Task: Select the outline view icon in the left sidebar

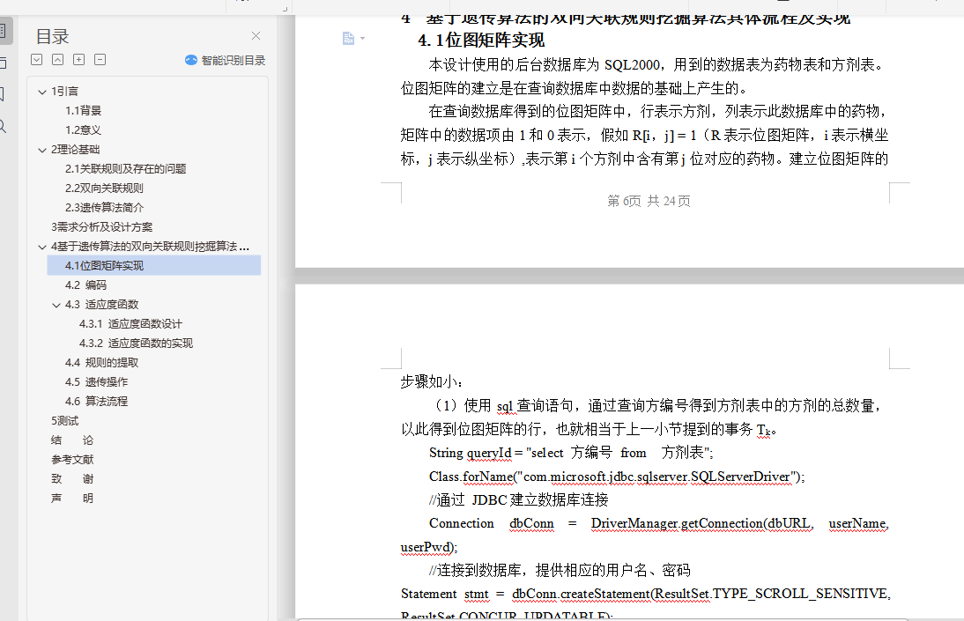Action: pyautogui.click(x=3, y=30)
